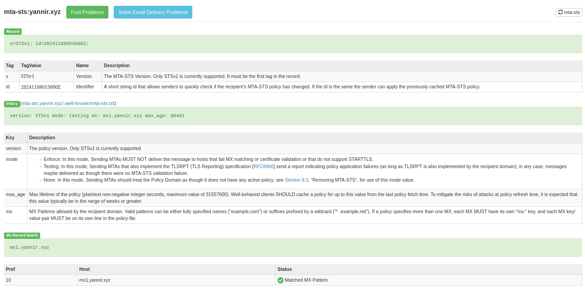Click the green Policy badge

(12, 104)
